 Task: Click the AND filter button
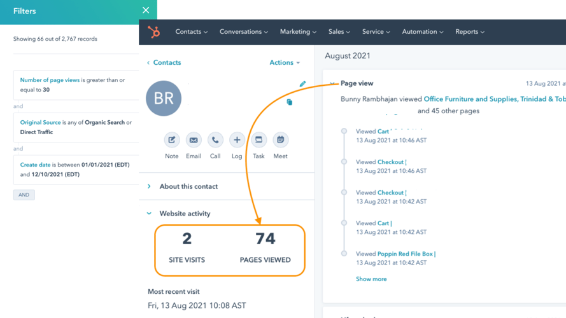click(24, 195)
